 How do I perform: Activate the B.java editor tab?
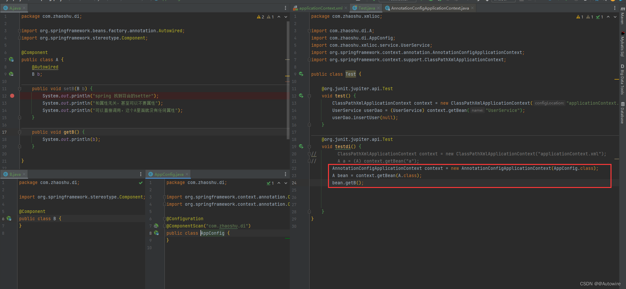click(x=15, y=174)
